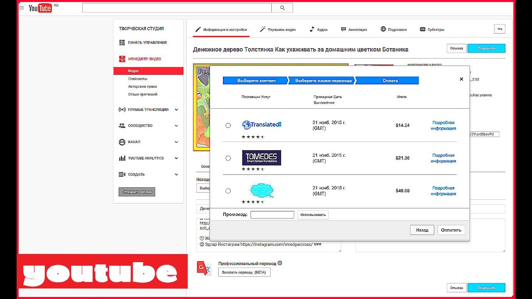
Task: Switch to the Аудио tab
Action: [318, 29]
